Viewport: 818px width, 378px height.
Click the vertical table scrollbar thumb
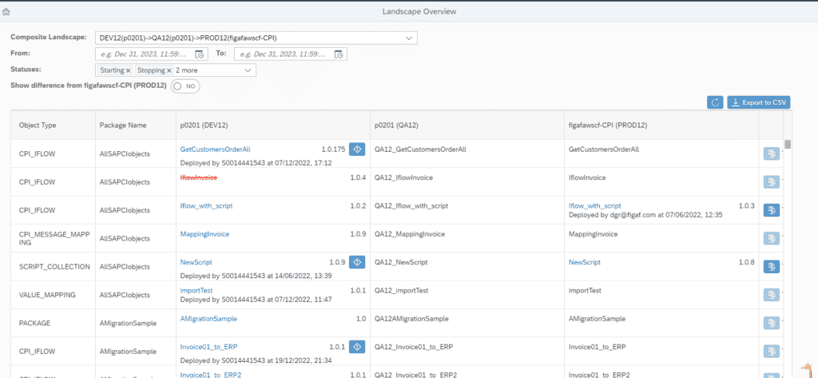pyautogui.click(x=788, y=145)
